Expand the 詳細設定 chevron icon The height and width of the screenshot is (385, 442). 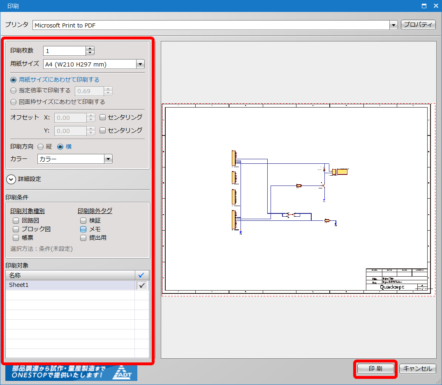click(x=11, y=179)
